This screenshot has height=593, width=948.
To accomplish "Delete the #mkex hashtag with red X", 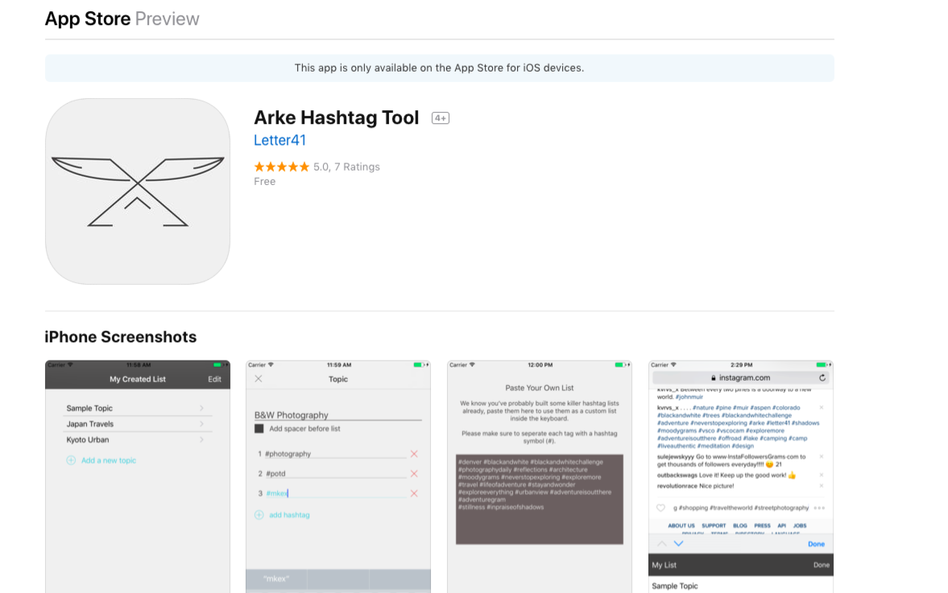I will [414, 493].
